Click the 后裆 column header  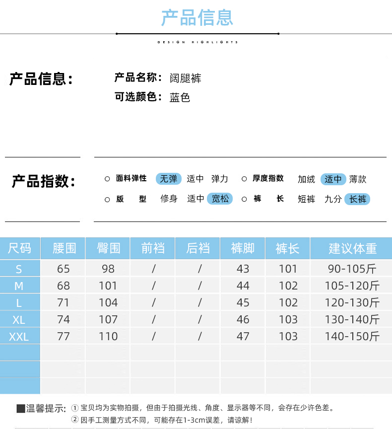click(x=198, y=248)
